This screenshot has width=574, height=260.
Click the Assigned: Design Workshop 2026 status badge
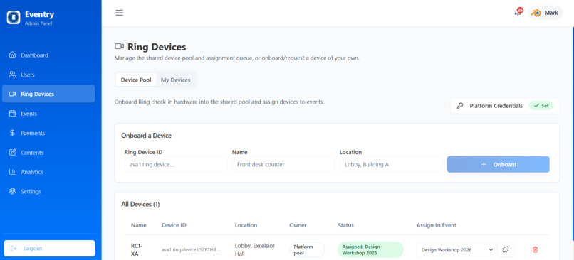(x=370, y=250)
